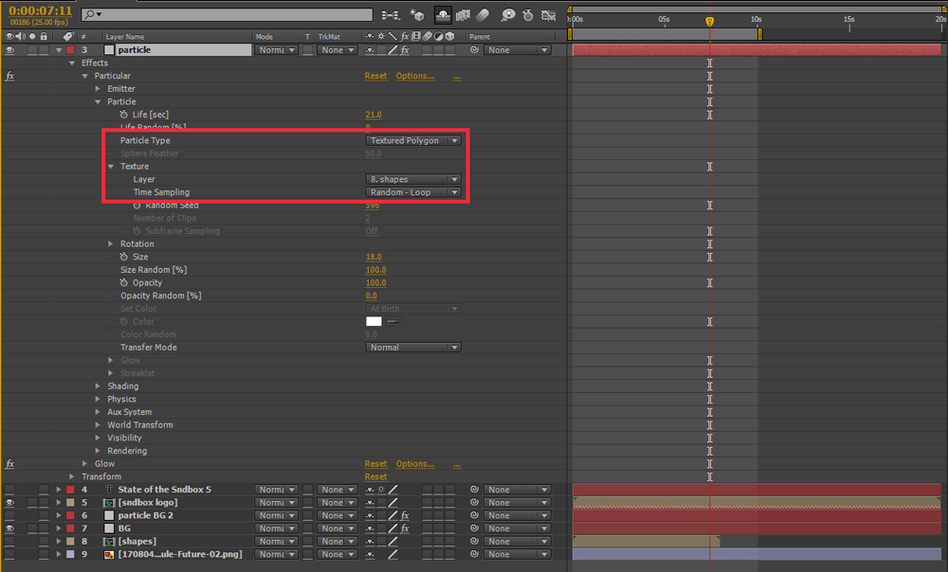The image size is (948, 572).
Task: Expand the Physics property group
Action: [98, 400]
